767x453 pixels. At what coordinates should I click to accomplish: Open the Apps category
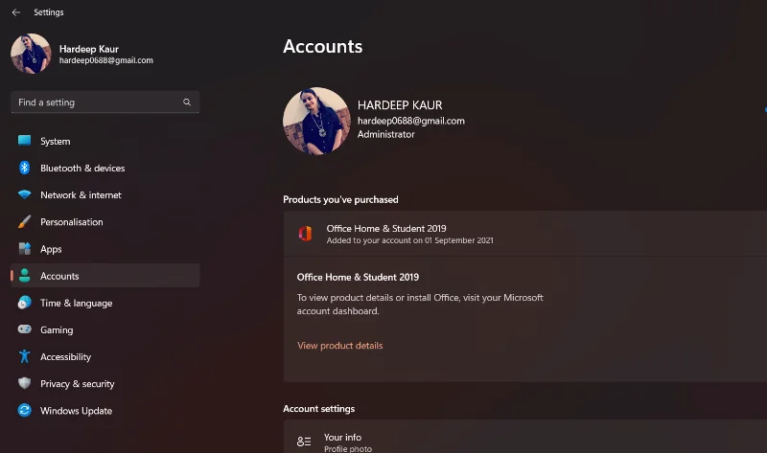(105, 249)
